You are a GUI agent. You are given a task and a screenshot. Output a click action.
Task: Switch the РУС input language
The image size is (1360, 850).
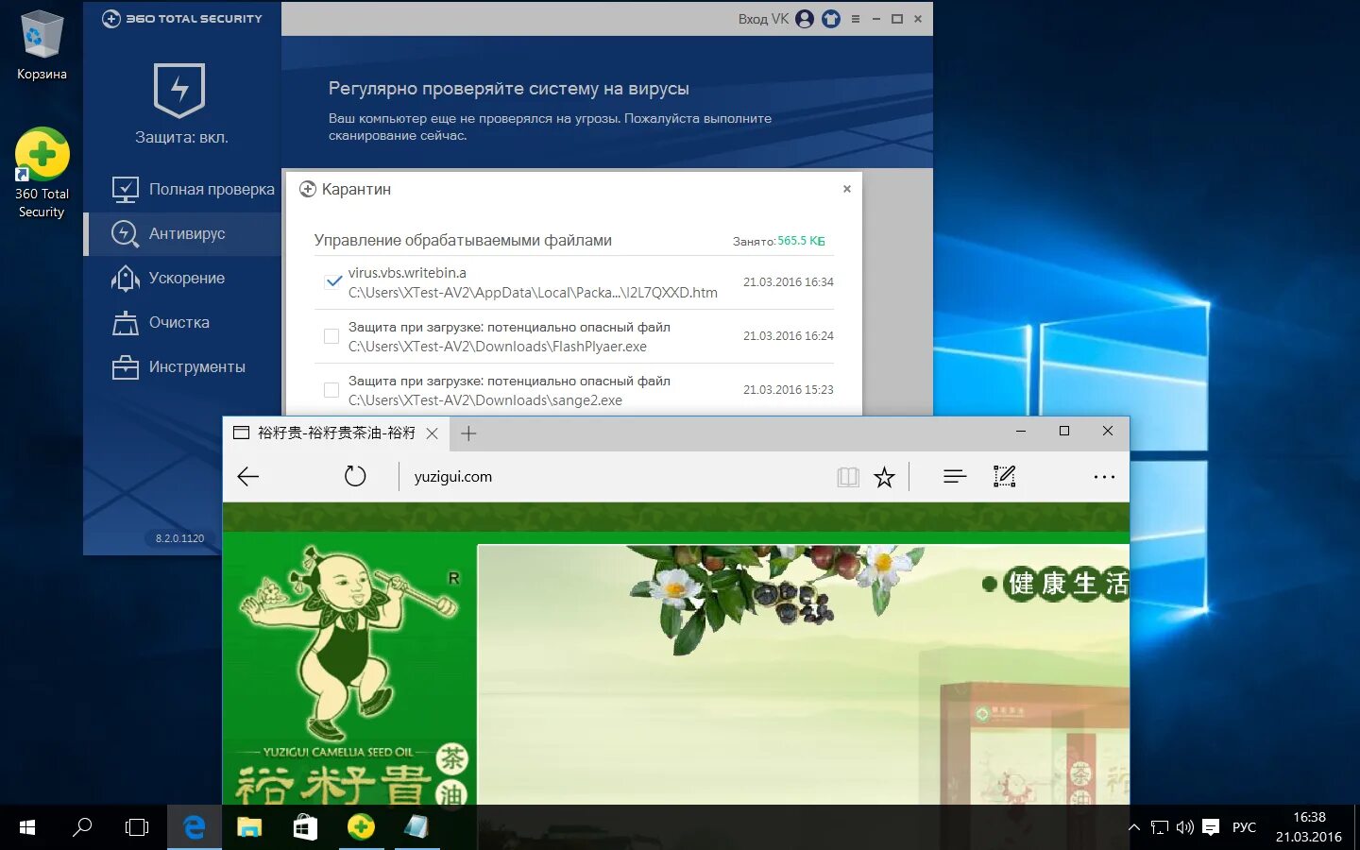1244,827
